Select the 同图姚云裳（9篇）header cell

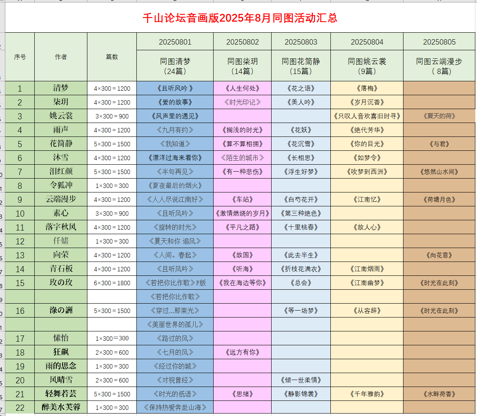point(366,65)
